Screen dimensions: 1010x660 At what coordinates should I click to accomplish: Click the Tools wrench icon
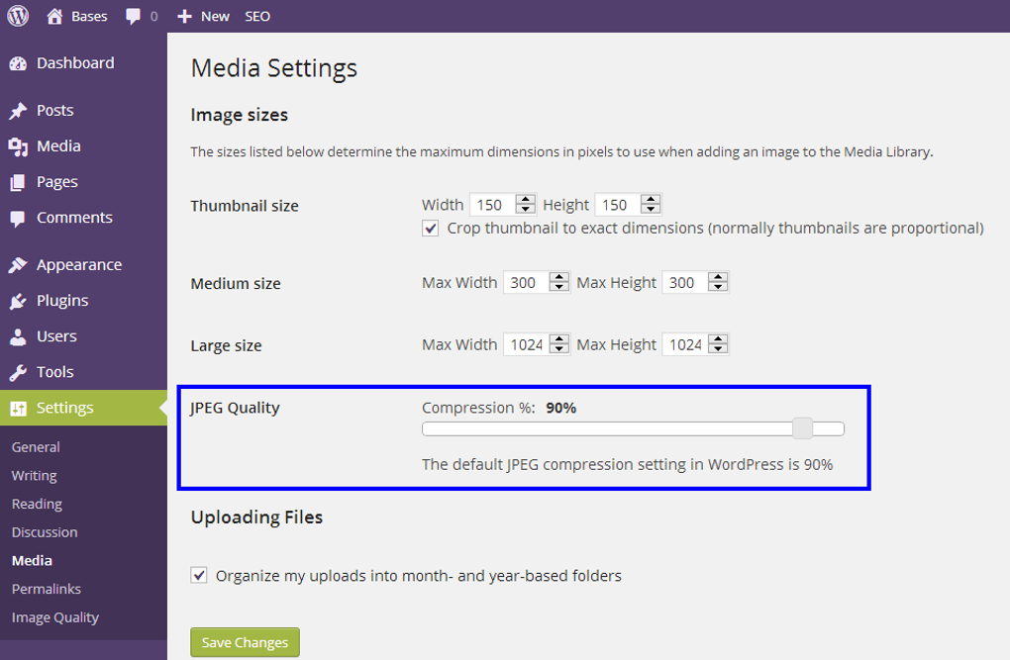click(18, 372)
